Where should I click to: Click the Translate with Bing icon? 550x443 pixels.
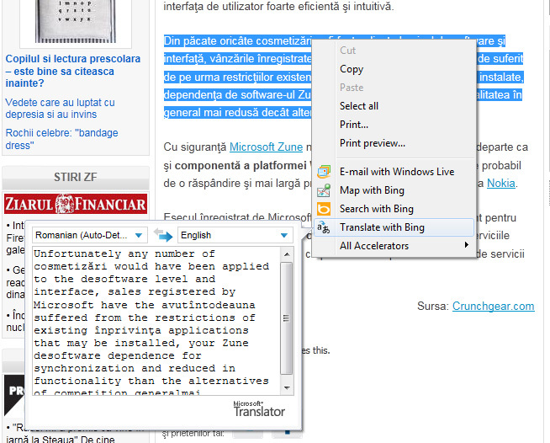[324, 227]
